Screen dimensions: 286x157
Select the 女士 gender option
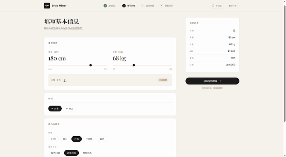[70, 109]
